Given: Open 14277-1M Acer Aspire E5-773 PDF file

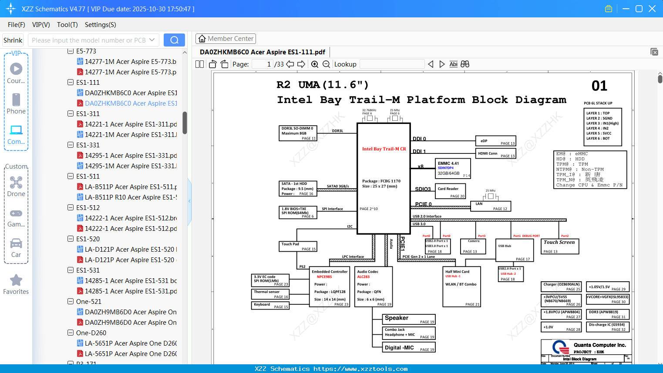Looking at the screenshot, I should coord(127,72).
